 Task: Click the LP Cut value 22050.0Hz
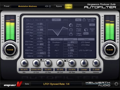pyautogui.click(x=36, y=69)
